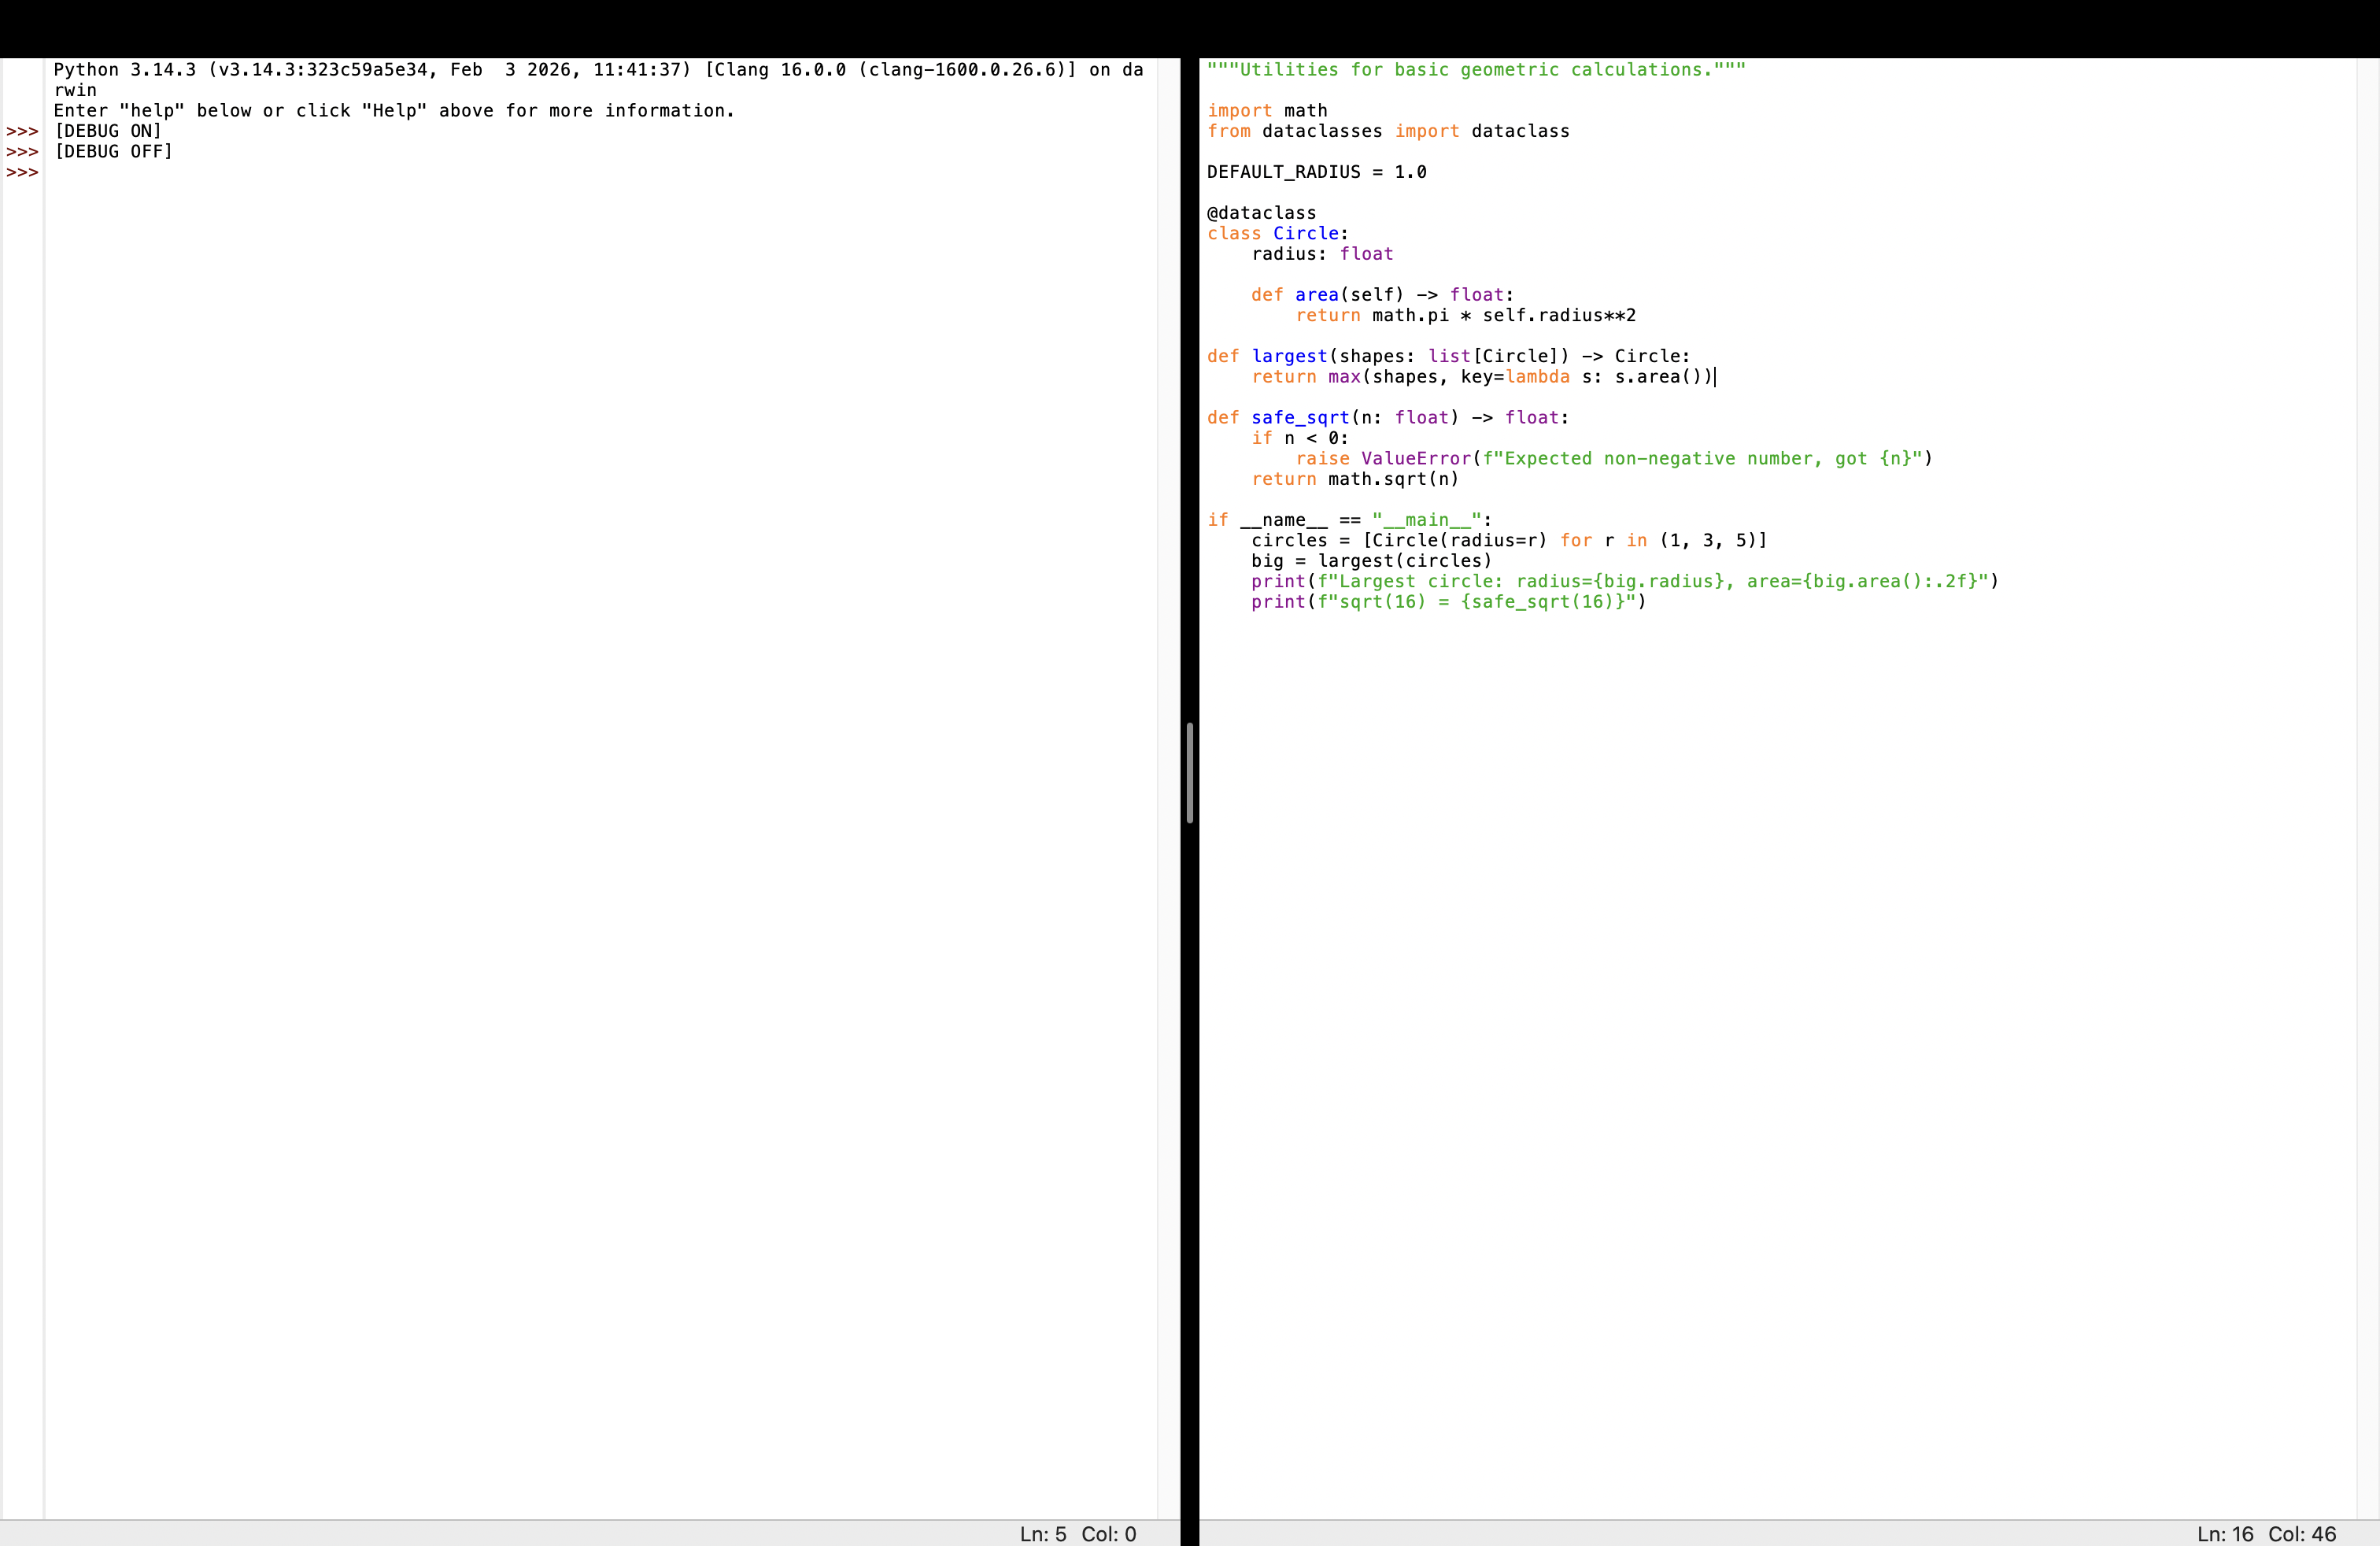The width and height of the screenshot is (2380, 1546).
Task: Click the 'if __name__ == "__main__":' line
Action: 1349,520
